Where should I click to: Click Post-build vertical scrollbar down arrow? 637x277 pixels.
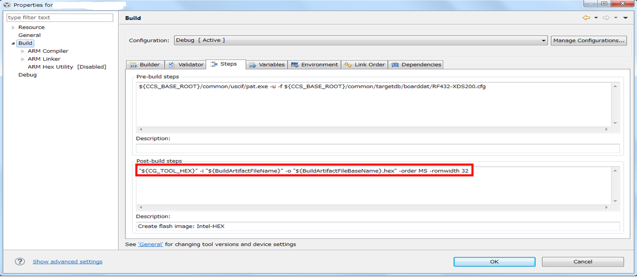point(615,201)
